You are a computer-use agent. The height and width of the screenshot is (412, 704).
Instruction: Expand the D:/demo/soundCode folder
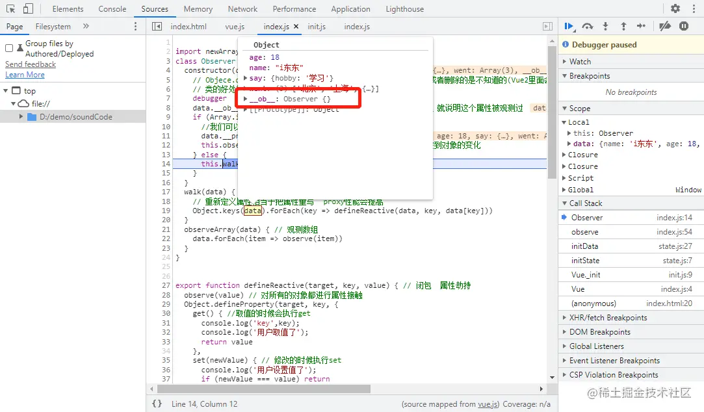[x=21, y=117]
